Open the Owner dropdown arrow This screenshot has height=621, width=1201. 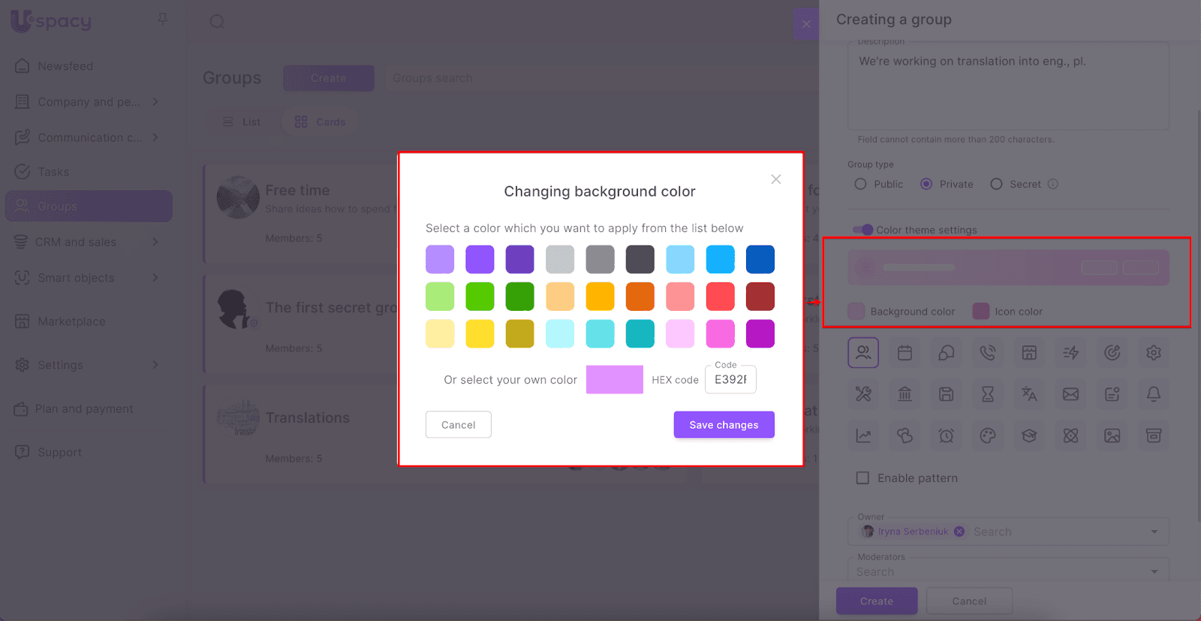(x=1154, y=532)
